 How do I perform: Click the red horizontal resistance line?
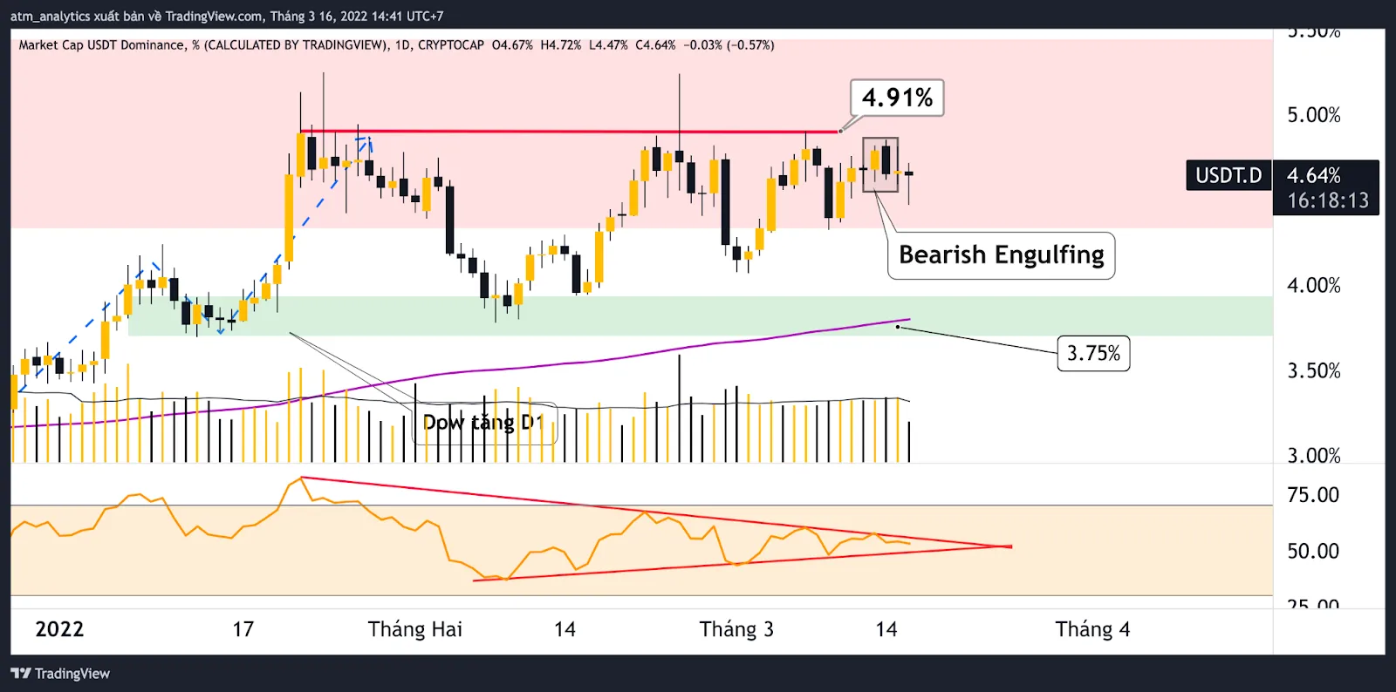pos(570,132)
